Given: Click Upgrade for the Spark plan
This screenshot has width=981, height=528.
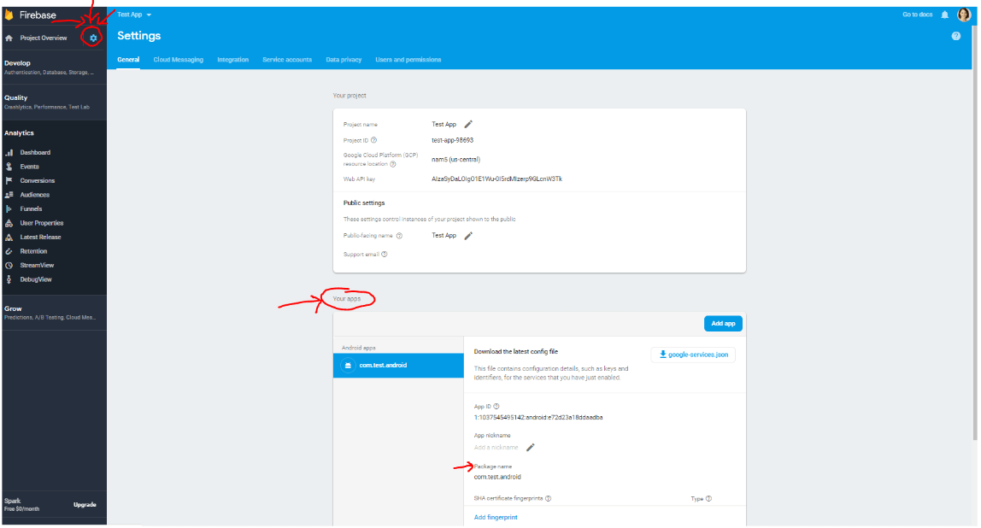Looking at the screenshot, I should point(85,504).
